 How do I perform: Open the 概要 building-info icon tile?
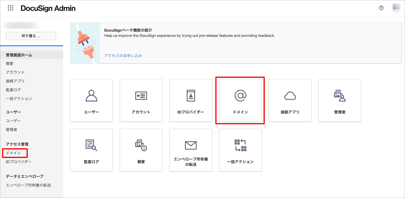pyautogui.click(x=141, y=150)
